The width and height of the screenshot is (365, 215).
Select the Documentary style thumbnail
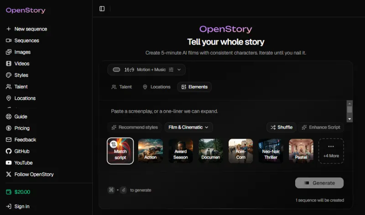(211, 151)
